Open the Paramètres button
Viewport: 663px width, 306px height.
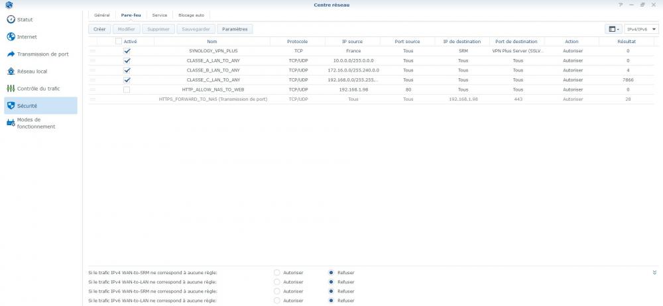(x=235, y=29)
